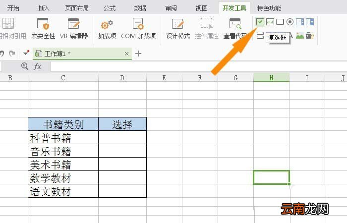Select the 科普书籍 cell
Image resolution: width=347 pixels, height=223 pixels.
pyautogui.click(x=63, y=137)
